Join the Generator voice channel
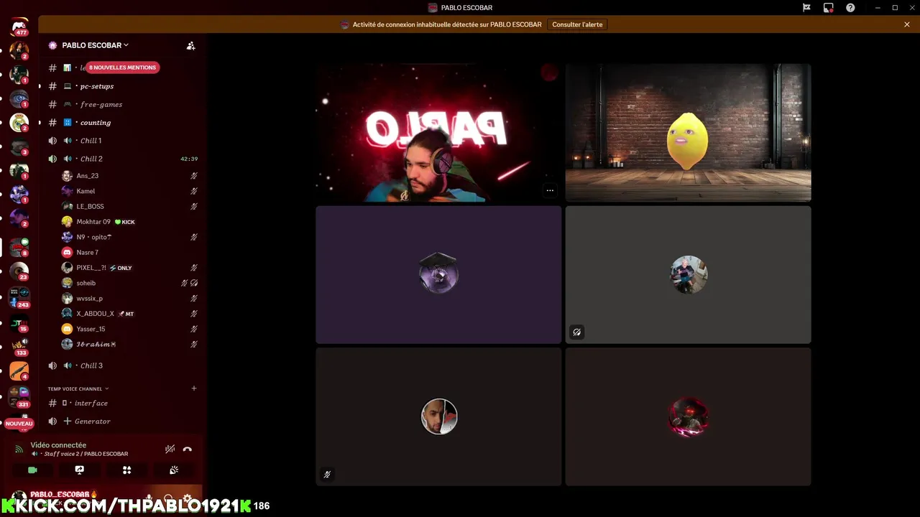The width and height of the screenshot is (920, 517). point(121,421)
